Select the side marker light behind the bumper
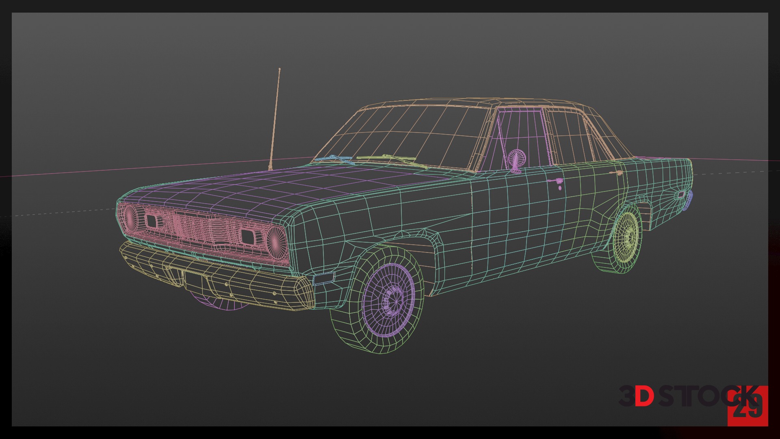The width and height of the screenshot is (780, 439). click(324, 278)
